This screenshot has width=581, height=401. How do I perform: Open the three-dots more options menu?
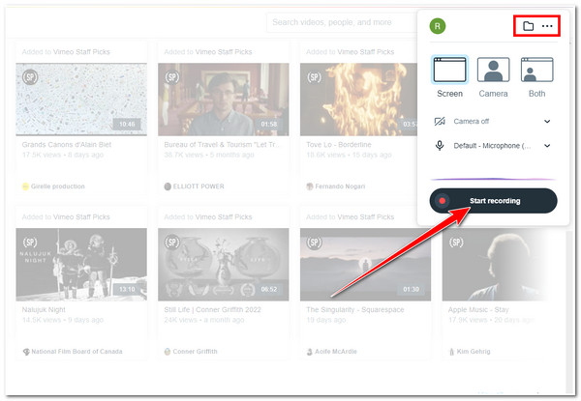tap(547, 26)
